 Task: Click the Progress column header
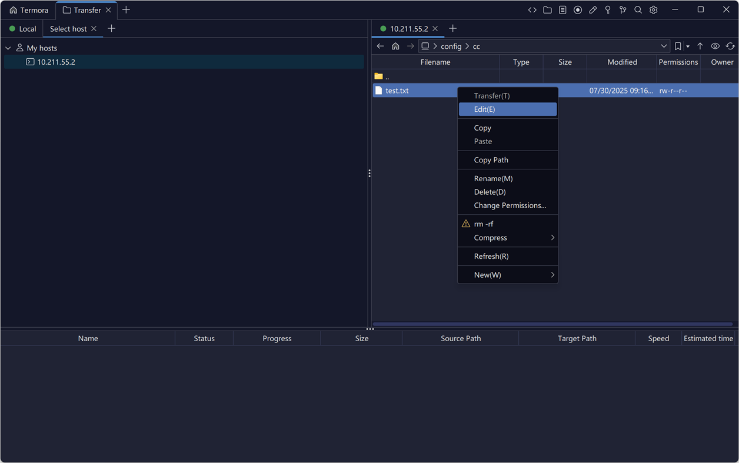(x=277, y=338)
